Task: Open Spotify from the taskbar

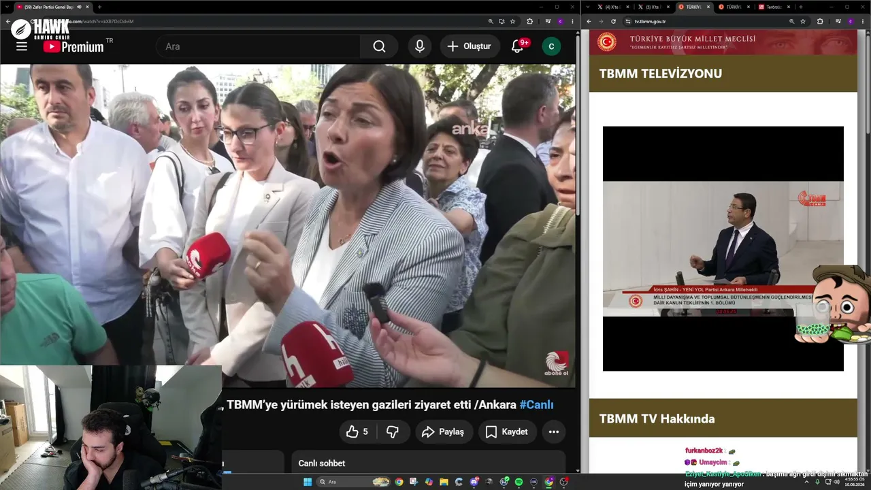Action: tap(519, 482)
